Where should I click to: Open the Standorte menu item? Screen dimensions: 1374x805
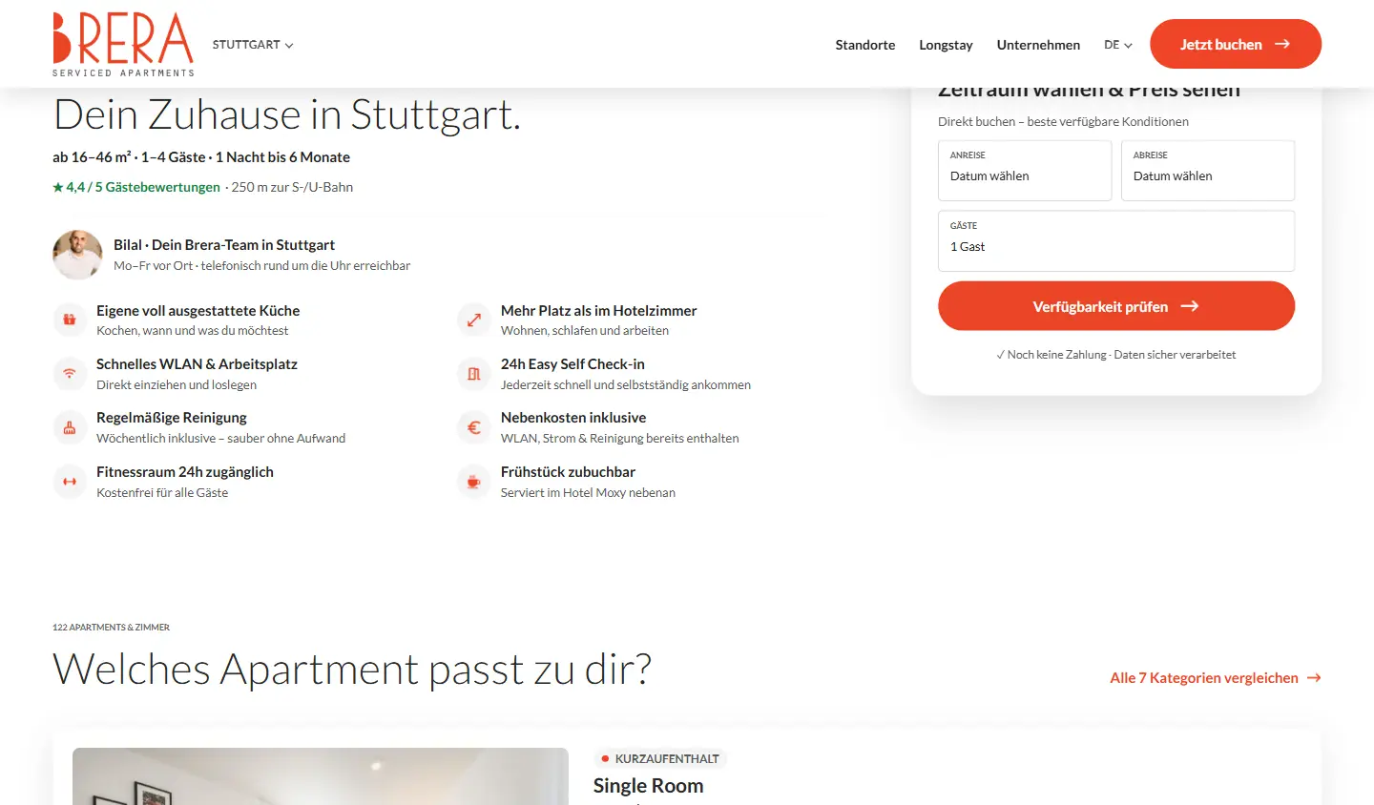(865, 45)
